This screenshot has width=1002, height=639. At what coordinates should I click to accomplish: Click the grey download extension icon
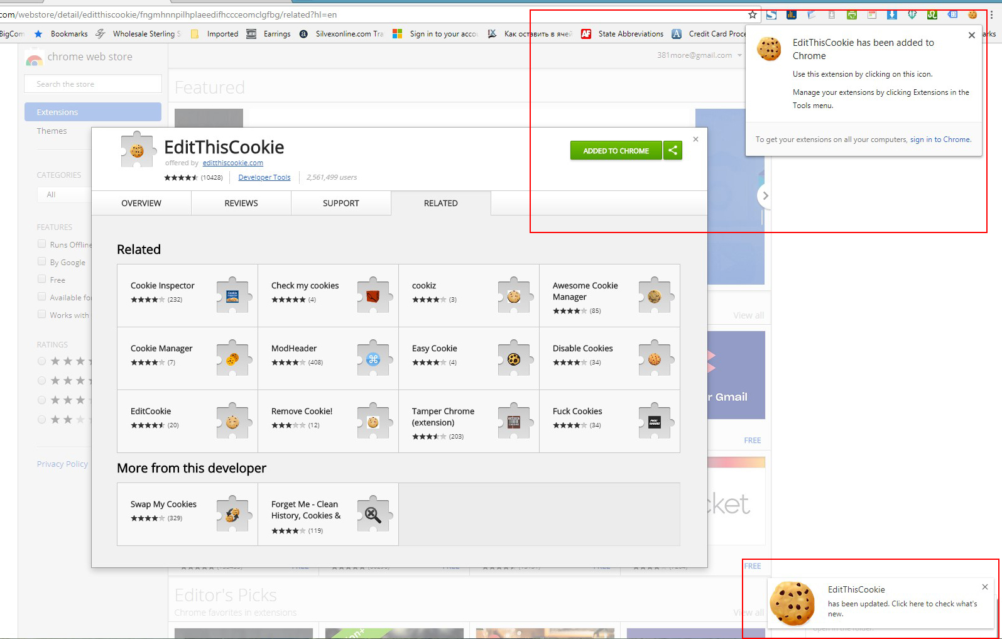[832, 14]
